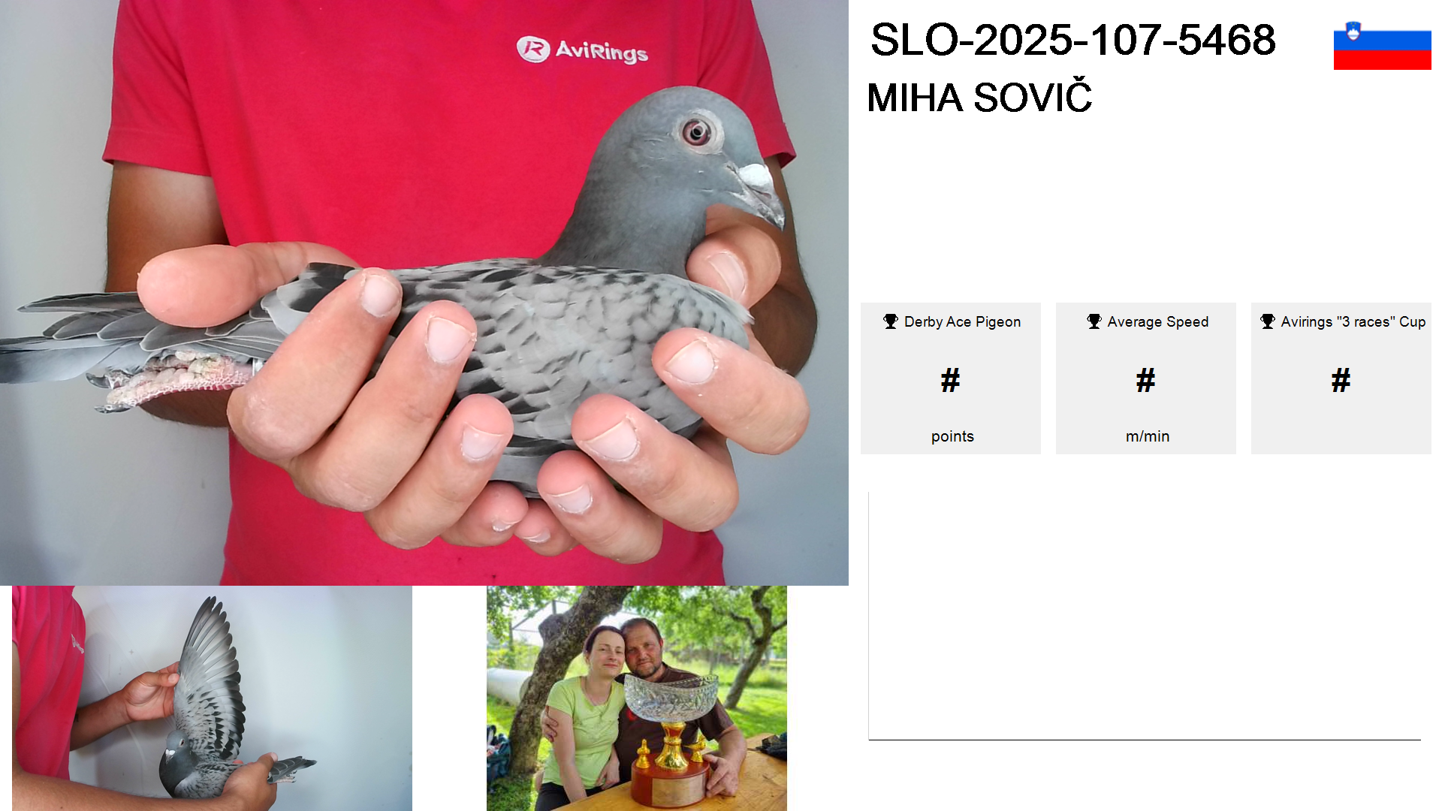The height and width of the screenshot is (811, 1442).
Task: Click the points label
Action: tap(952, 436)
